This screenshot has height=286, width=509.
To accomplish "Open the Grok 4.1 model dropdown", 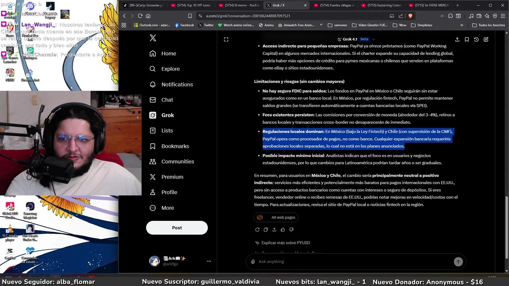I will [356, 39].
